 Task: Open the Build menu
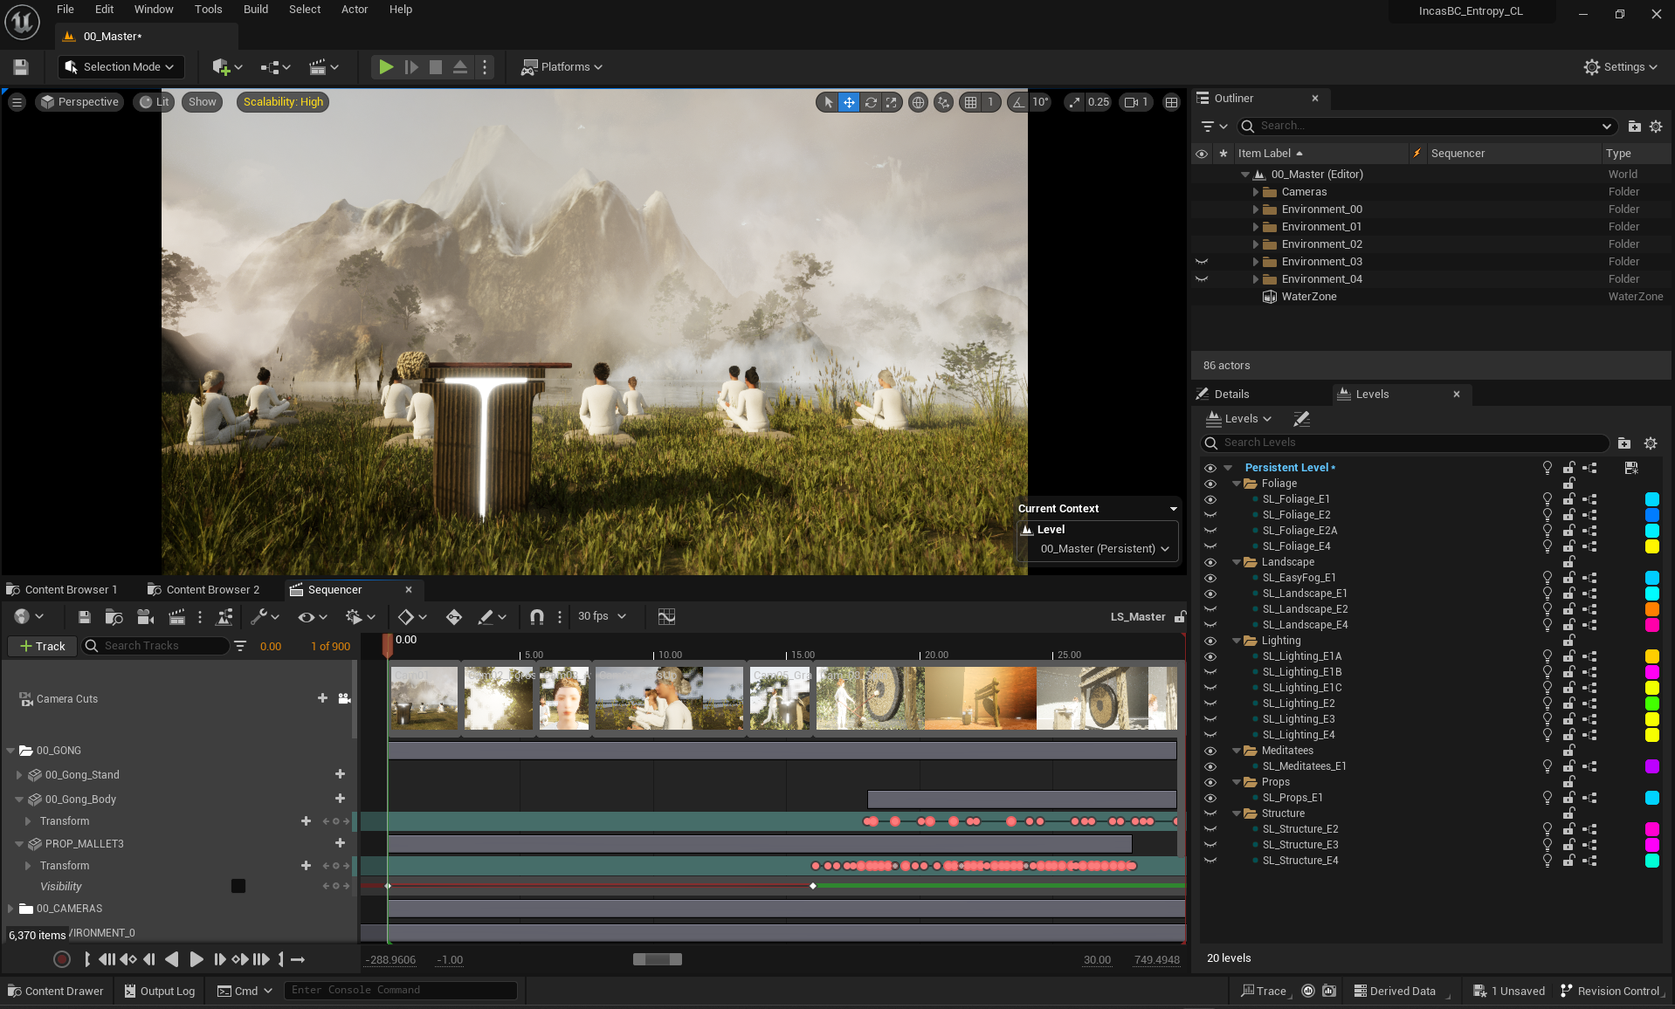click(256, 10)
